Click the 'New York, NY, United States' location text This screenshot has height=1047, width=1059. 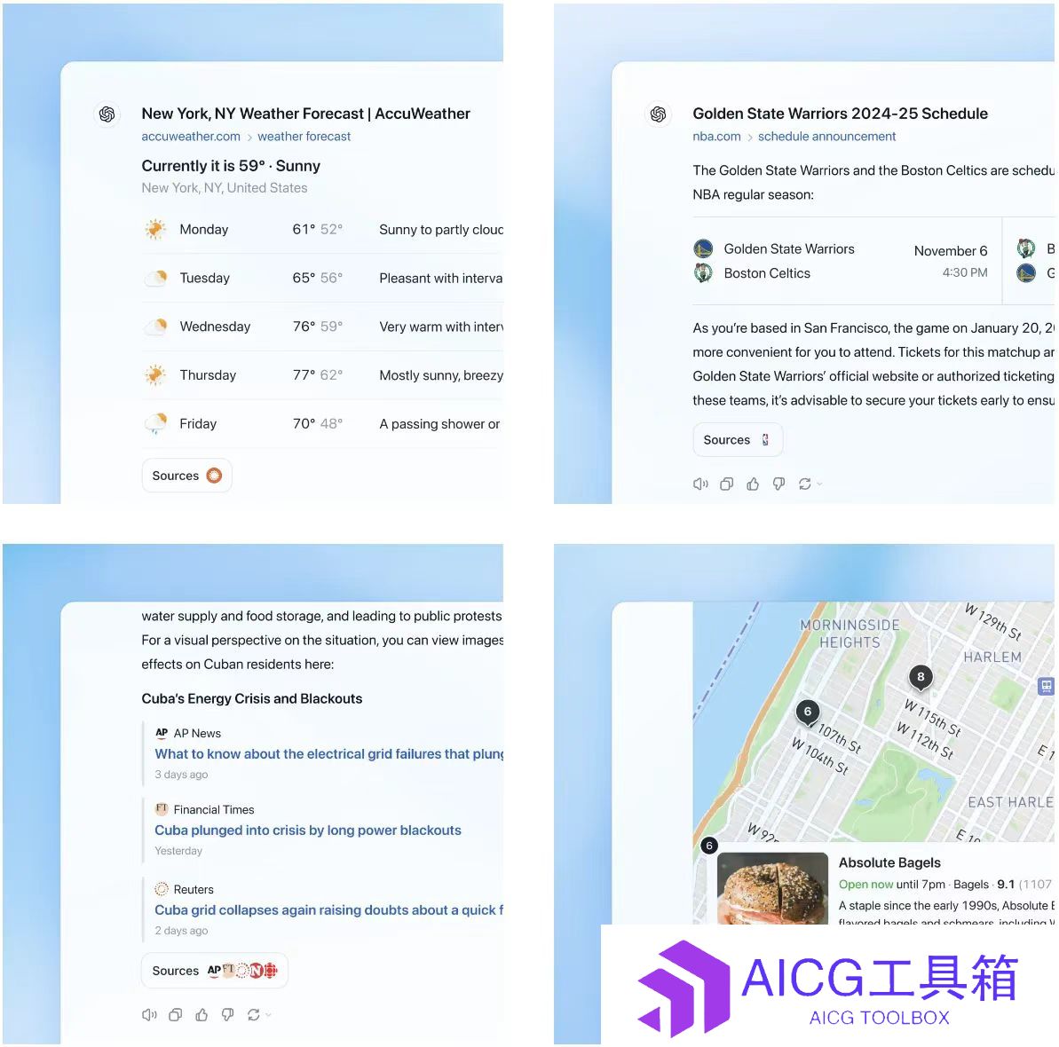(x=225, y=188)
